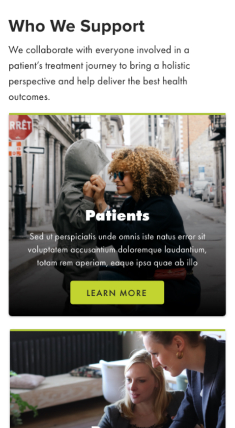Click the Patients card description text
The width and height of the screenshot is (235, 428).
point(117,250)
